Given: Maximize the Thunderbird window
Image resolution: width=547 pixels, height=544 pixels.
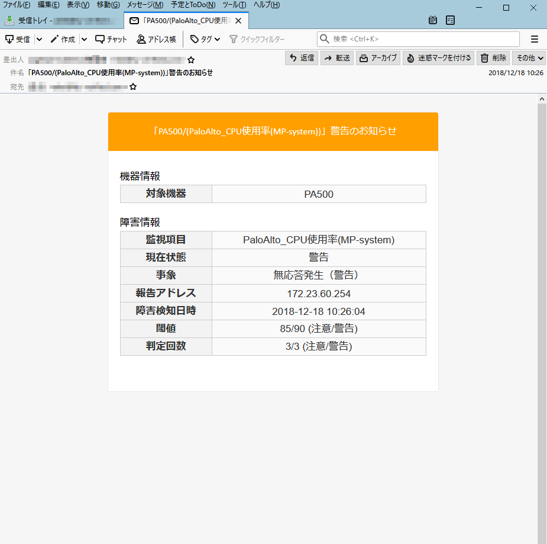Looking at the screenshot, I should [506, 8].
